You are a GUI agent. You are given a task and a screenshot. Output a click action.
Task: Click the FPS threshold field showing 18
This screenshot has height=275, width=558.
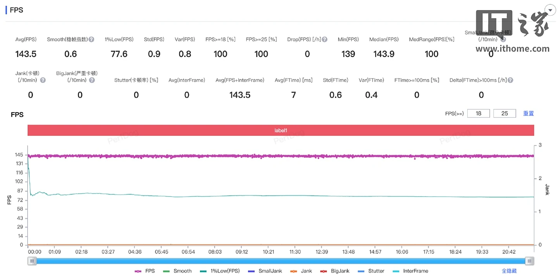(x=479, y=113)
